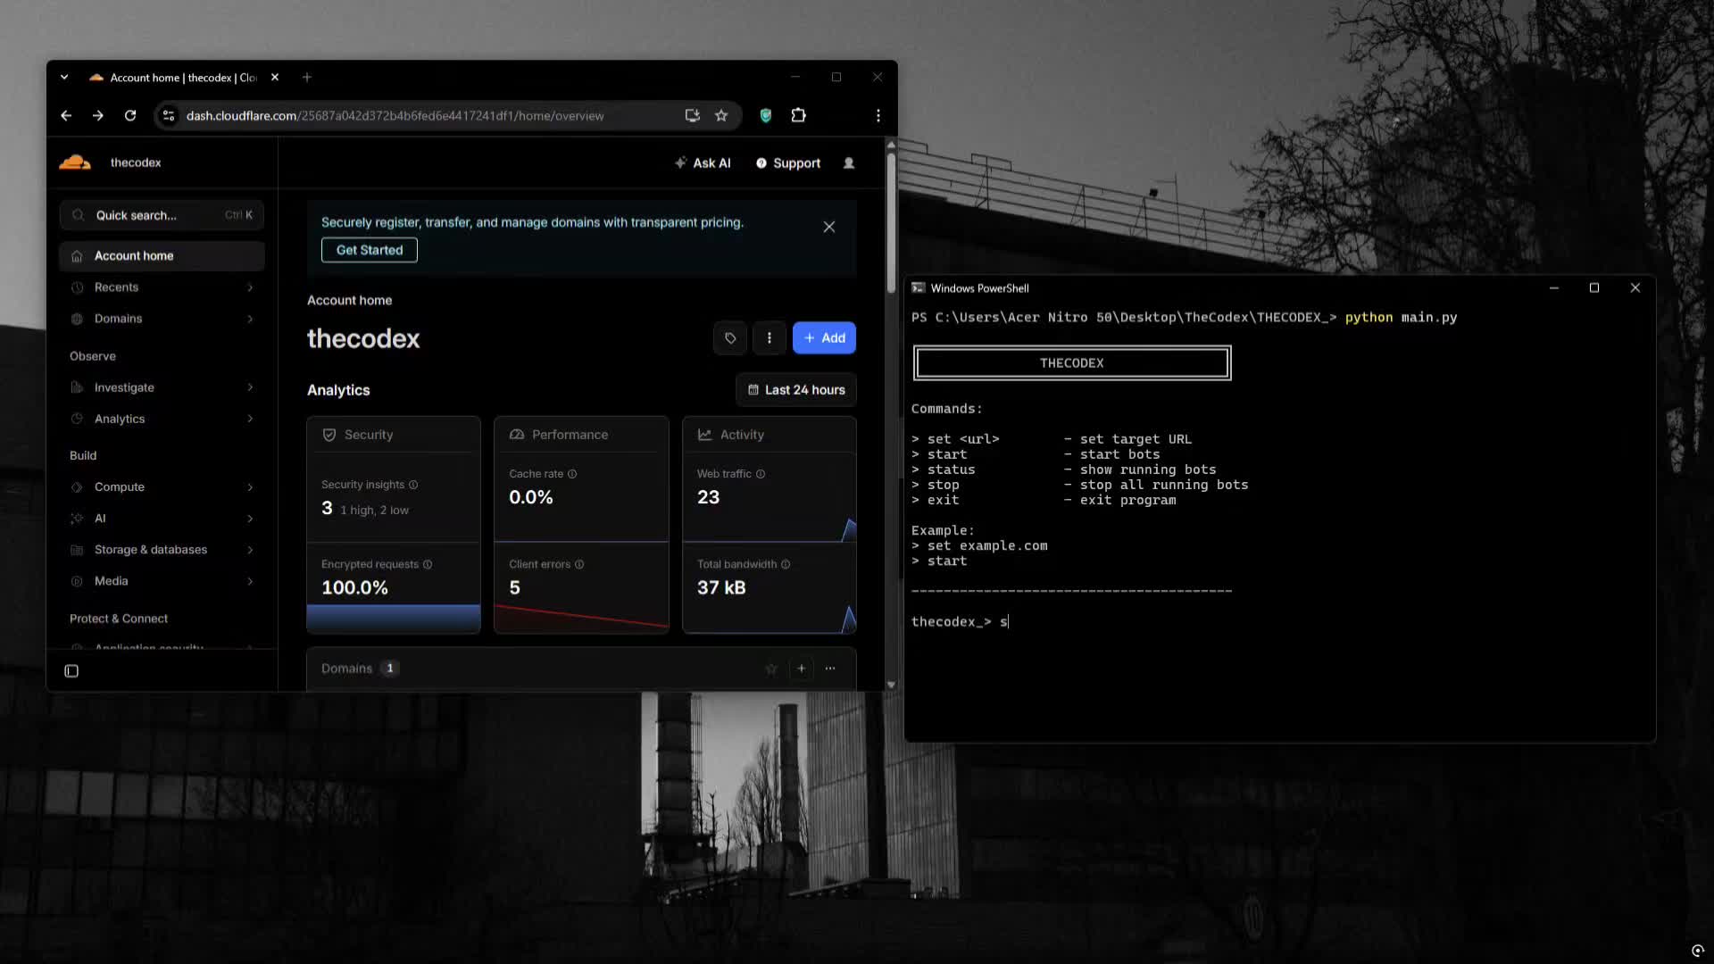Screen dimensions: 1714x964
Task: Open Ask AI assistant
Action: (703, 163)
